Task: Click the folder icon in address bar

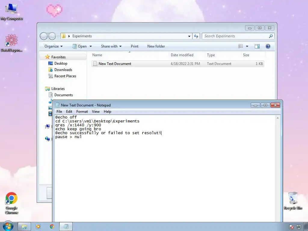Action: (x=64, y=36)
